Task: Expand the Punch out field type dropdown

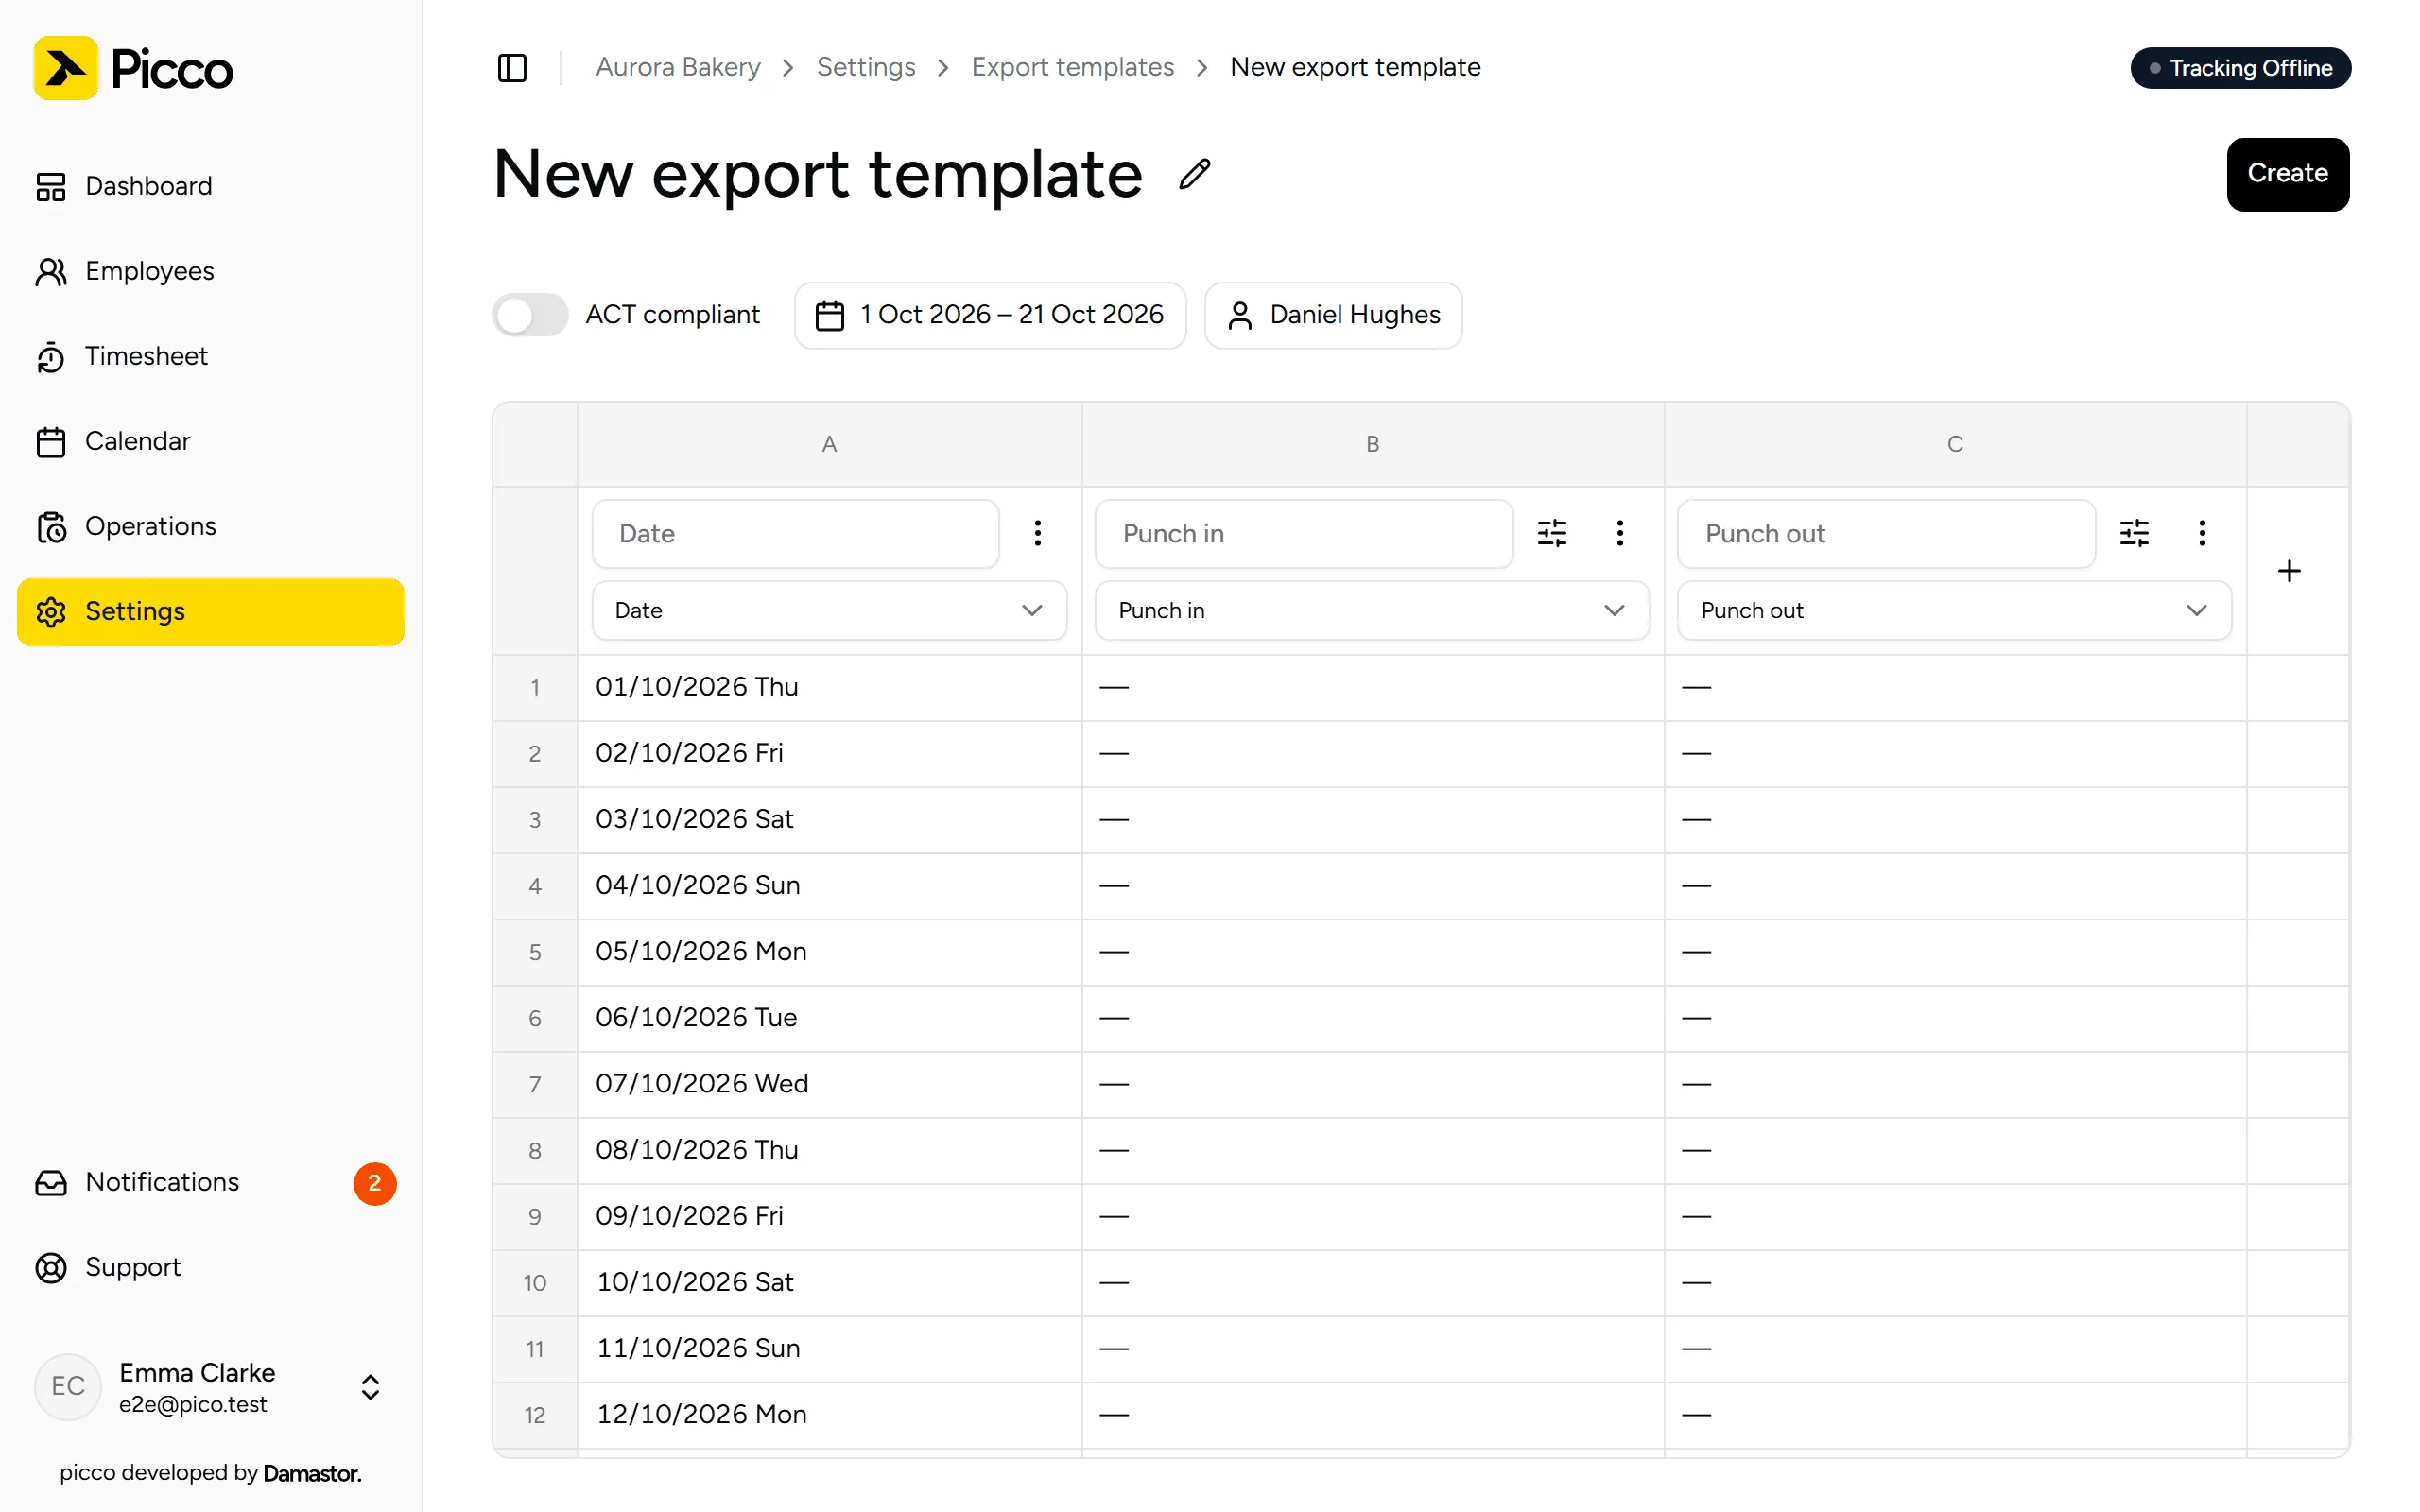Action: 1954,610
